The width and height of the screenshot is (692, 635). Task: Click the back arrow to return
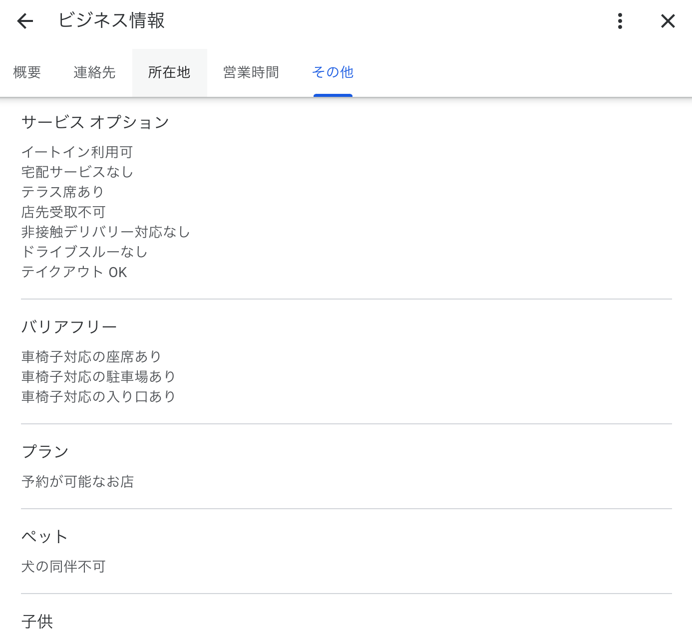24,21
